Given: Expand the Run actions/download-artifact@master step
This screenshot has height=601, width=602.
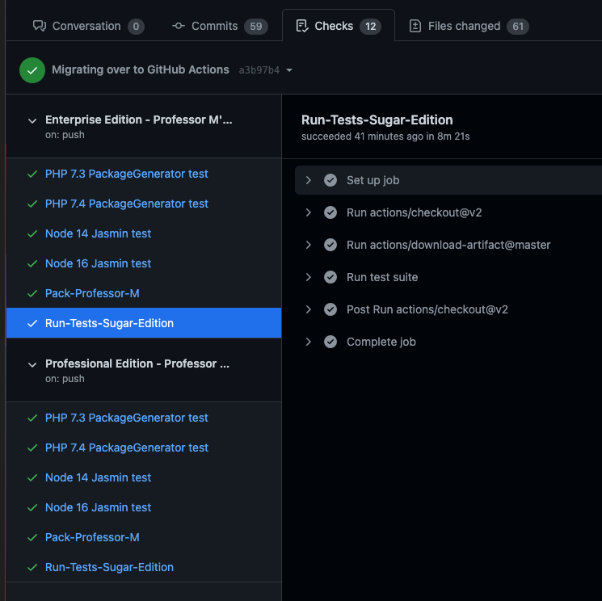Looking at the screenshot, I should click(x=309, y=245).
